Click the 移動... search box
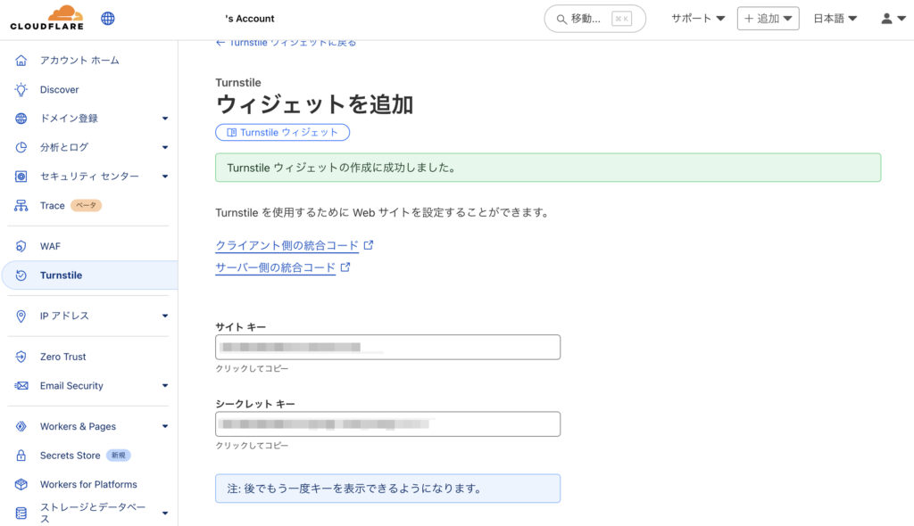914x526 pixels. tap(594, 19)
